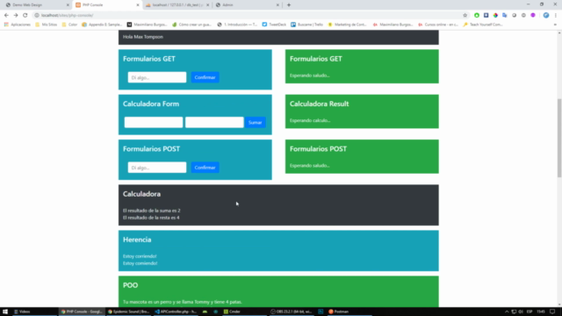Select the PHP Console tab
This screenshot has width=562, height=316.
click(x=107, y=5)
